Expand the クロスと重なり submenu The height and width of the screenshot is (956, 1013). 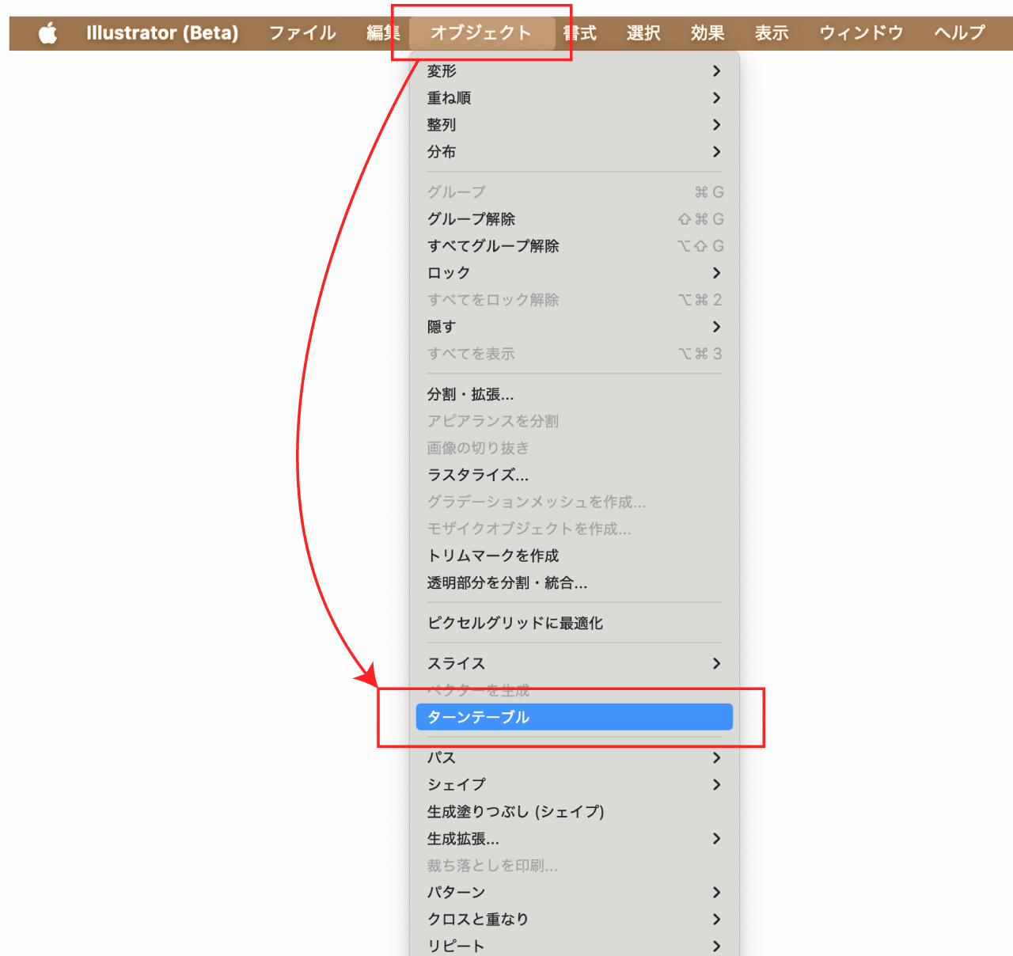pos(575,919)
